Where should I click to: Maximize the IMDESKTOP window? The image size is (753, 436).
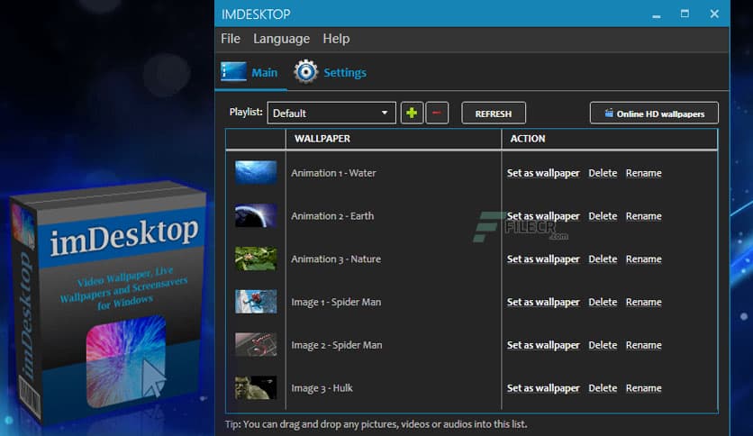685,14
